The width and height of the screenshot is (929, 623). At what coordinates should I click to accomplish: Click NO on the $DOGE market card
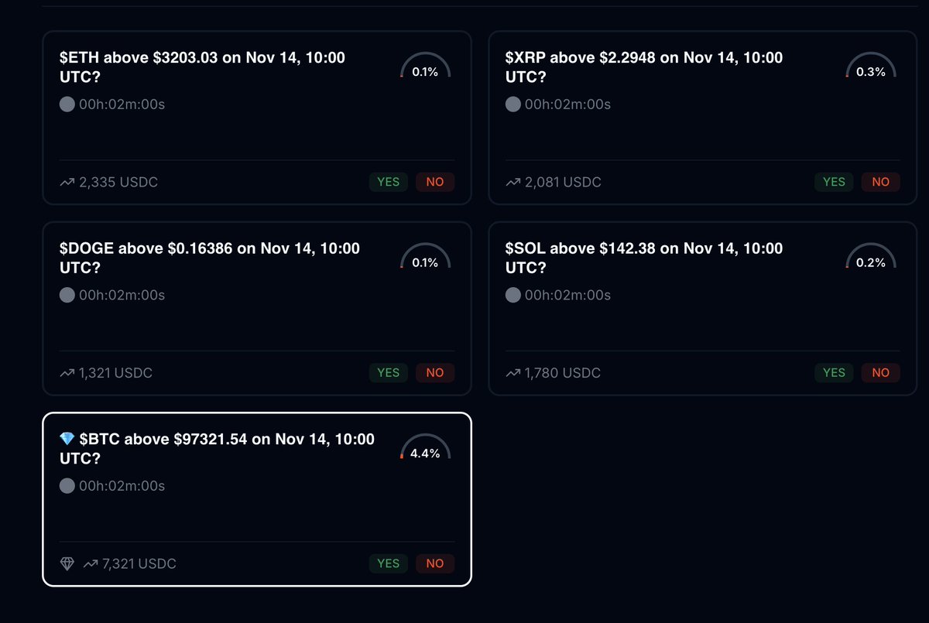(435, 372)
